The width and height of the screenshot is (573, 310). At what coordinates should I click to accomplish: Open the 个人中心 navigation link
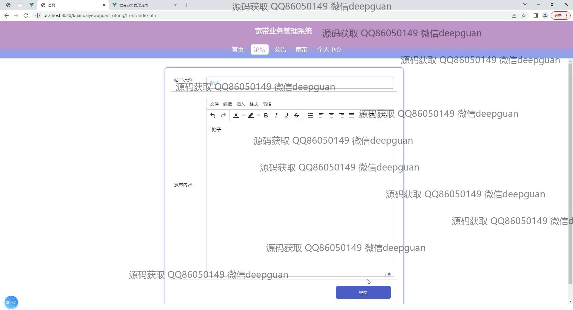point(329,49)
